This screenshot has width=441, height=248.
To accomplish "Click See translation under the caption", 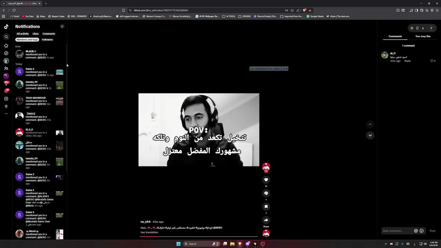I will pos(149,232).
